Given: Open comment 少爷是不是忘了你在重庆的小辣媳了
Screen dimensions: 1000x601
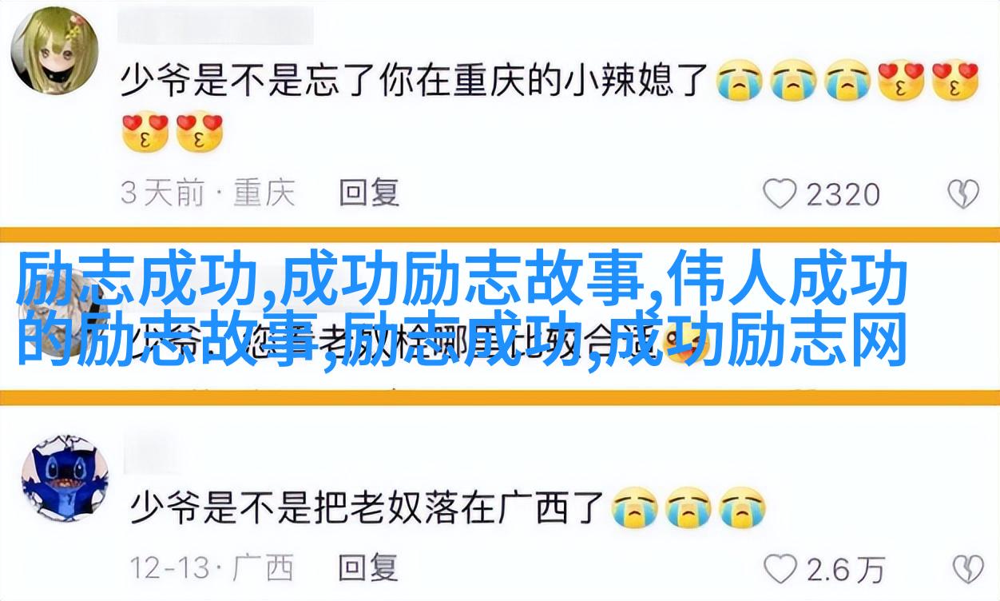Looking at the screenshot, I should coord(415,82).
